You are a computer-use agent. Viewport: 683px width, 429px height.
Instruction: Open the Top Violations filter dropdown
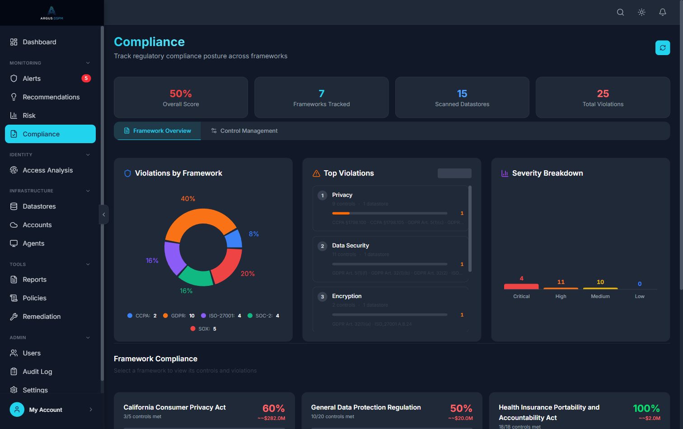coord(454,173)
